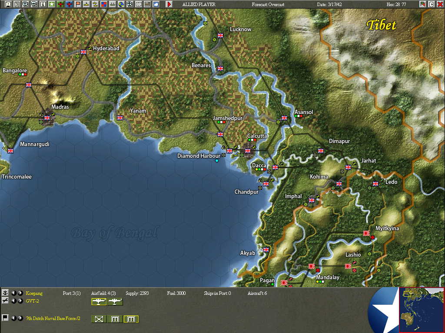This screenshot has height=333, width=445.
Task: Select next land unit arrow by 7th Dutch
Action: tap(20, 318)
